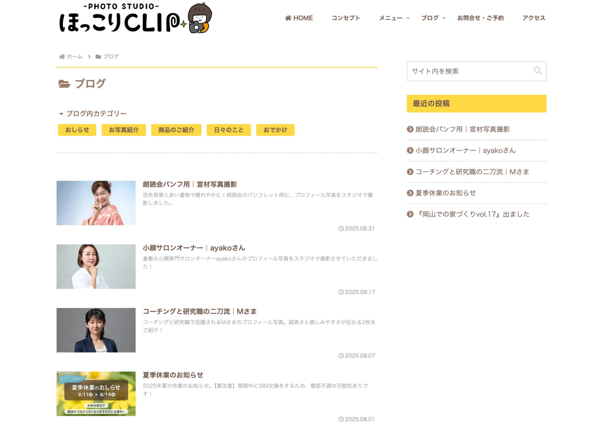Viewport: 599px width, 426px height.
Task: Click arrow icon beside 小顔サロンオーナー in sidebar
Action: 410,151
